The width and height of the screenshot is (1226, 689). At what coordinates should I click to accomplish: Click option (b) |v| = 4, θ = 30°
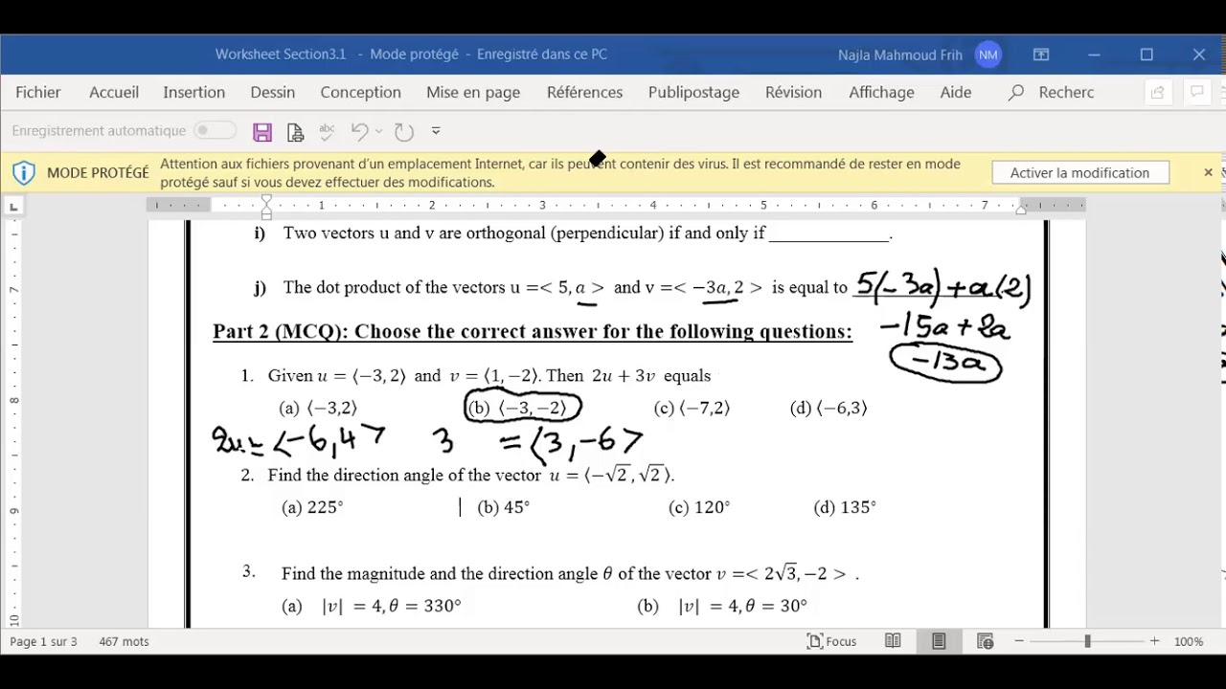tap(722, 606)
